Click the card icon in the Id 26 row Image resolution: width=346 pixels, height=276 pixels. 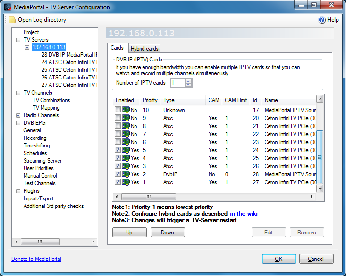126,166
